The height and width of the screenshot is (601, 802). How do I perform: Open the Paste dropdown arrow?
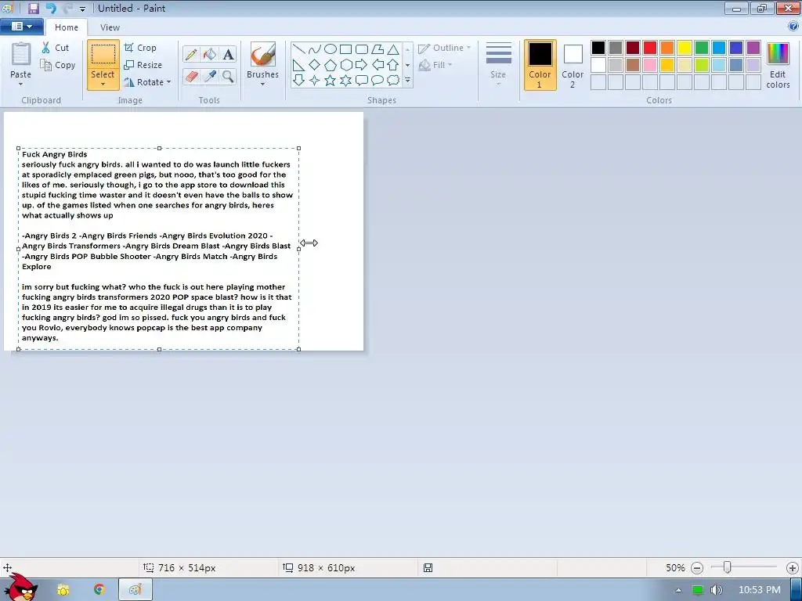click(x=20, y=85)
